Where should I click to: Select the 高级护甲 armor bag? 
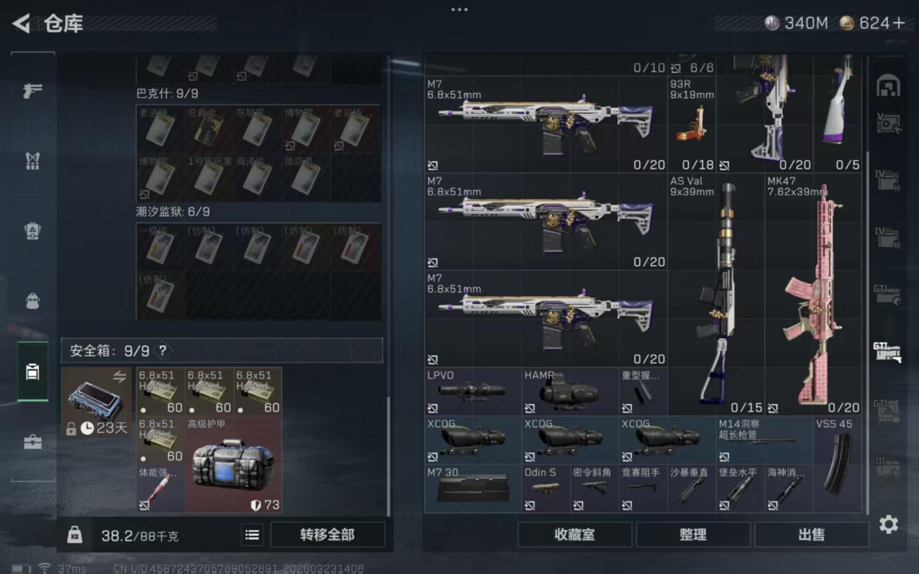tap(233, 465)
